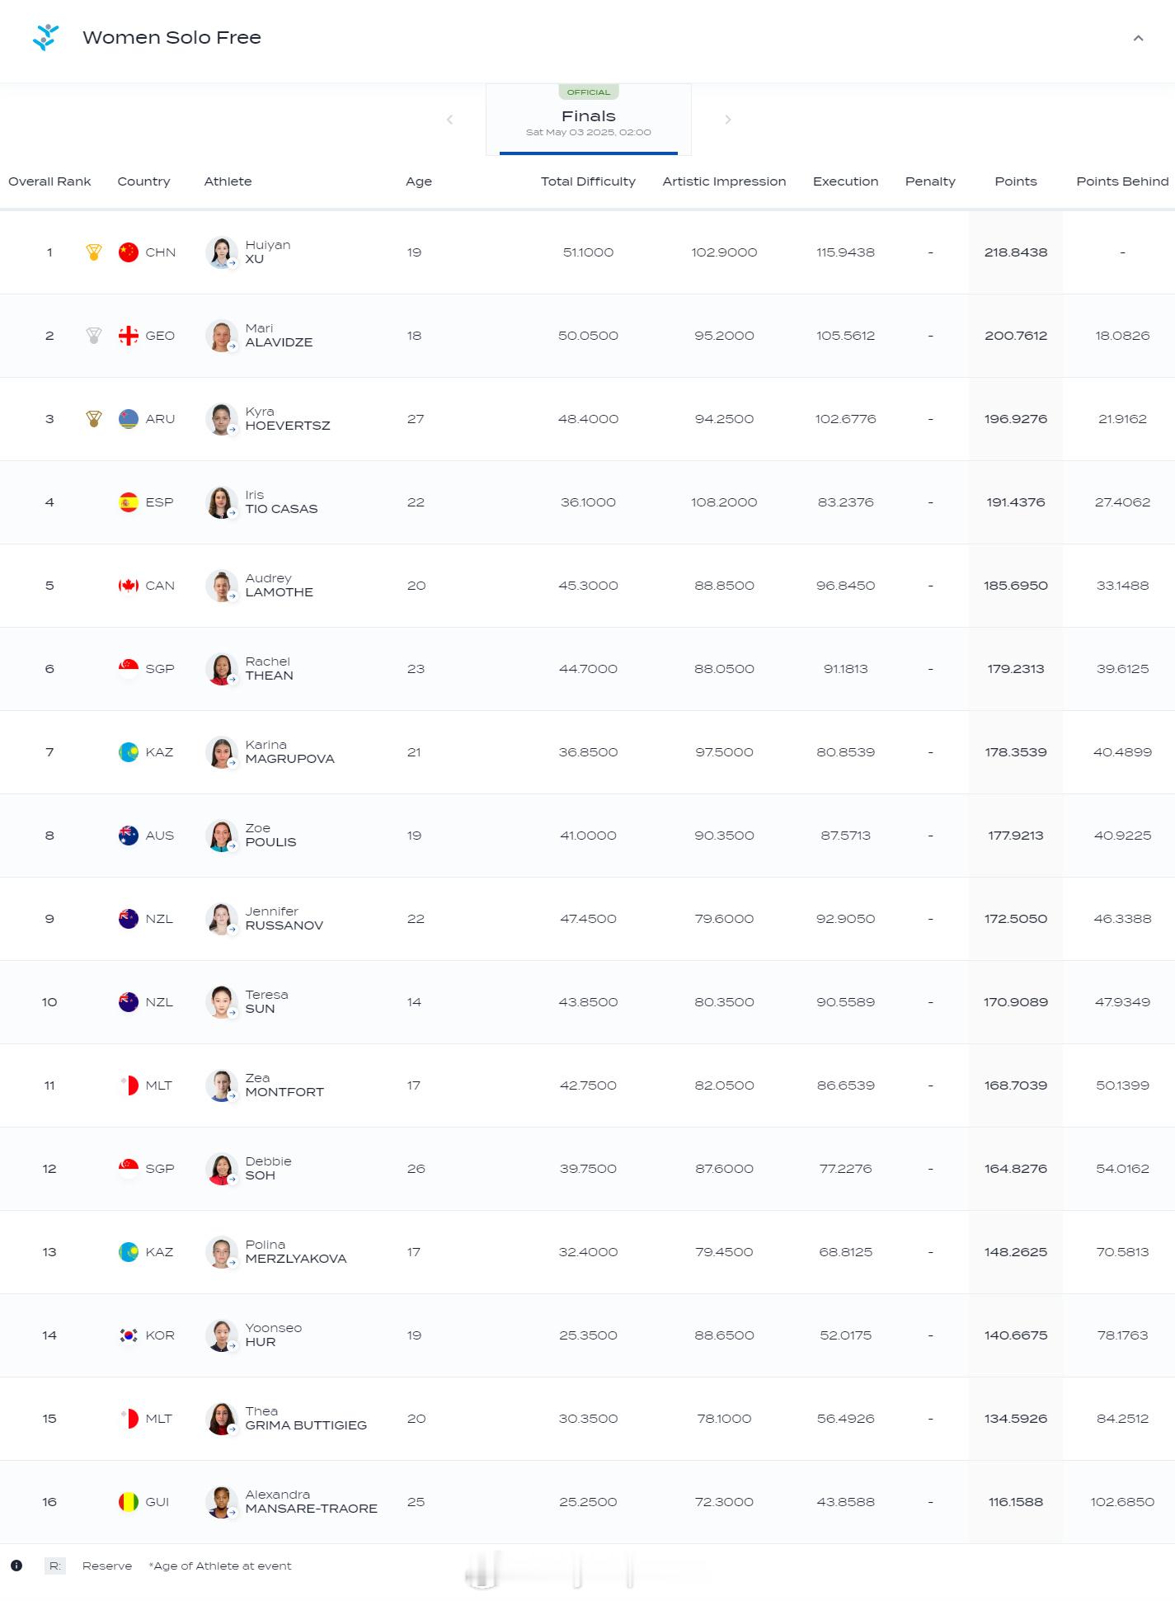Screen dimensions: 1175x1601
Task: Click the Korea flag icon
Action: pyautogui.click(x=129, y=1335)
